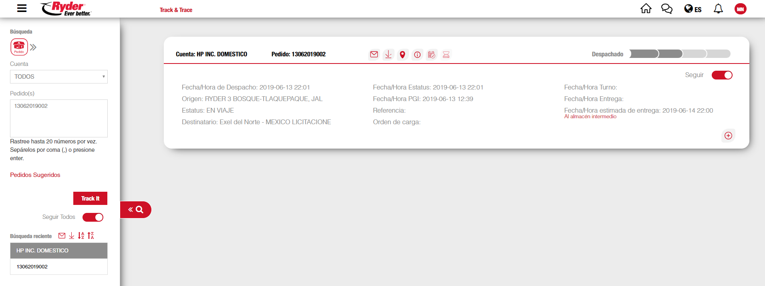Toggle the Seguir switch on the order
765x286 pixels.
tap(722, 75)
